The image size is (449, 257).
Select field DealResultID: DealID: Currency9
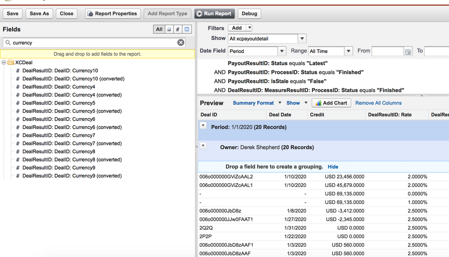pos(59,168)
